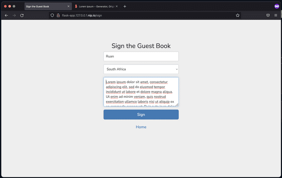Open the tracking protection shield icon
This screenshot has width=282, height=178.
[x=52, y=16]
